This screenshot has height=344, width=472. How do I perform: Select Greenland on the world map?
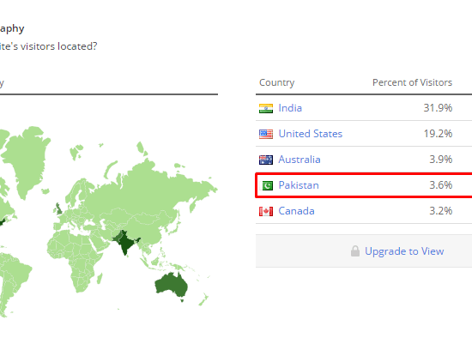click(x=27, y=160)
